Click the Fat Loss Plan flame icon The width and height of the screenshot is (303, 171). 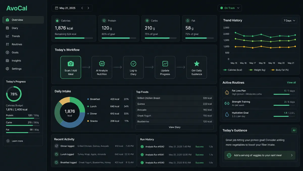(x=227, y=92)
